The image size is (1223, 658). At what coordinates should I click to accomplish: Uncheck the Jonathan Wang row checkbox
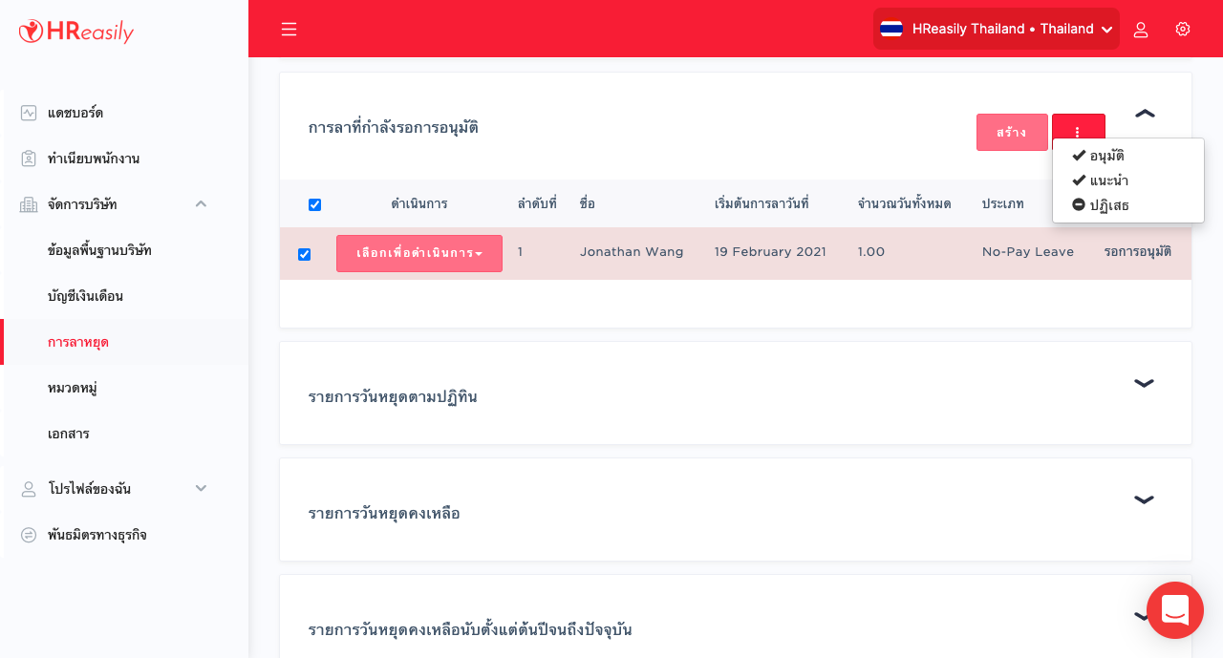305,254
